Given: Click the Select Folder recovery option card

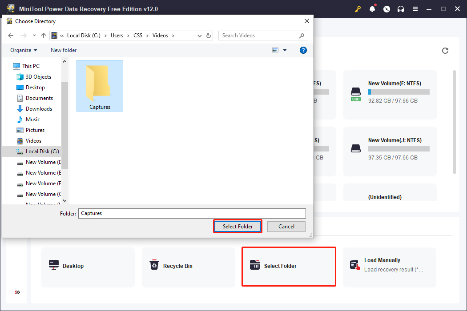Looking at the screenshot, I should pos(289,267).
